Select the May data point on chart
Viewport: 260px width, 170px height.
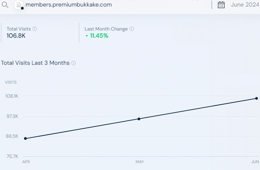139,119
